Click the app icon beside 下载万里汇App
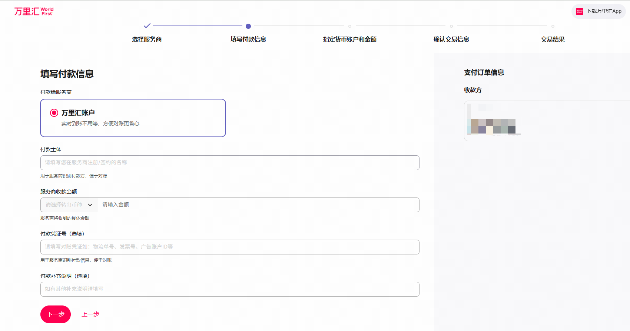 580,11
